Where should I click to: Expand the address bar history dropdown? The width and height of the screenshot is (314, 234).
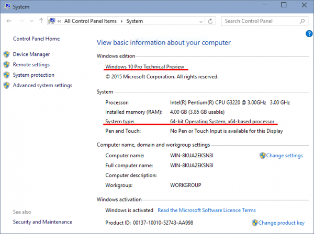(x=201, y=21)
